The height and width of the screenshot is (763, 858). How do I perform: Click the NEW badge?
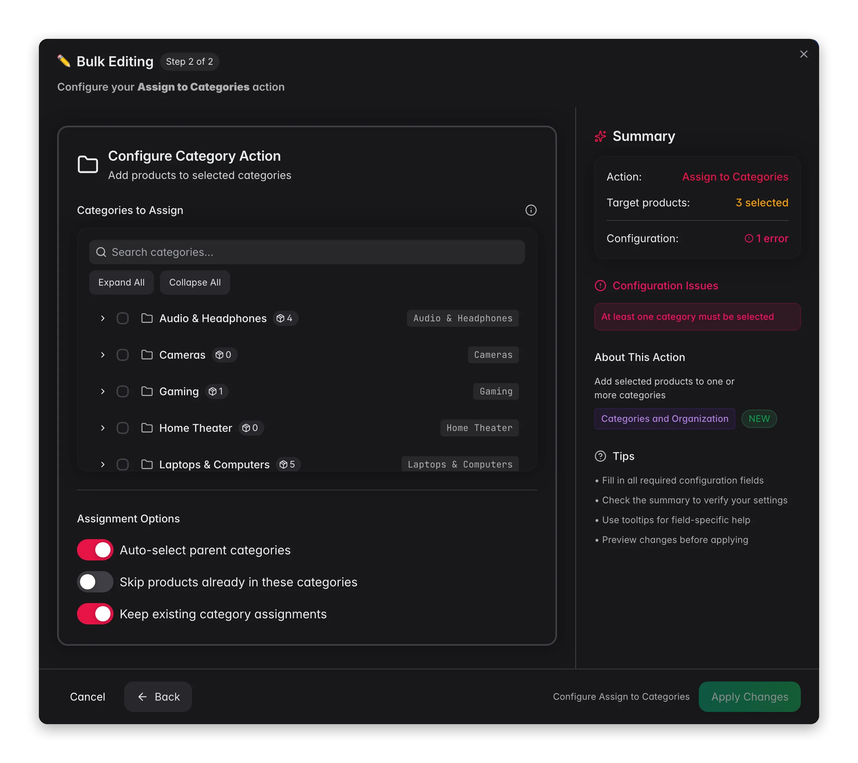tap(759, 419)
